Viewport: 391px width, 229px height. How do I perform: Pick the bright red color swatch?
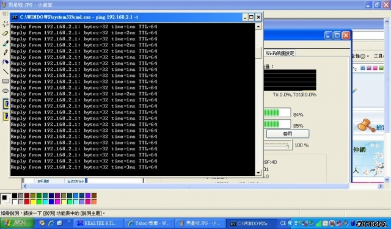(x=27, y=202)
